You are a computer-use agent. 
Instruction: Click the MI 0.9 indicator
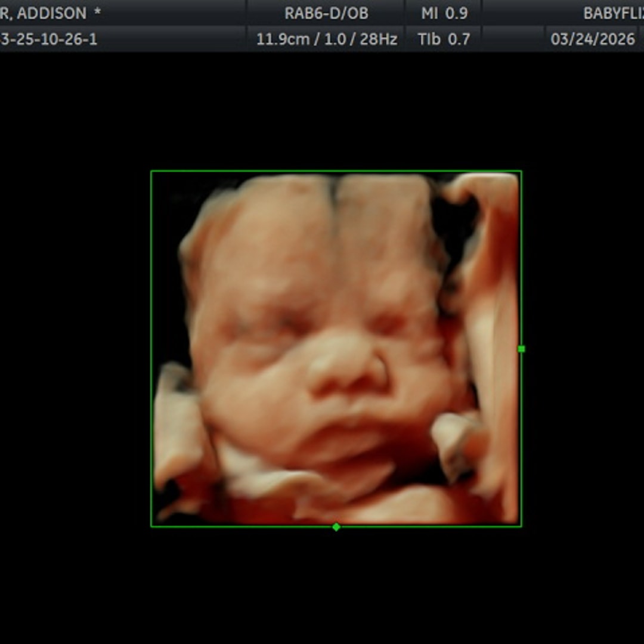tap(444, 13)
